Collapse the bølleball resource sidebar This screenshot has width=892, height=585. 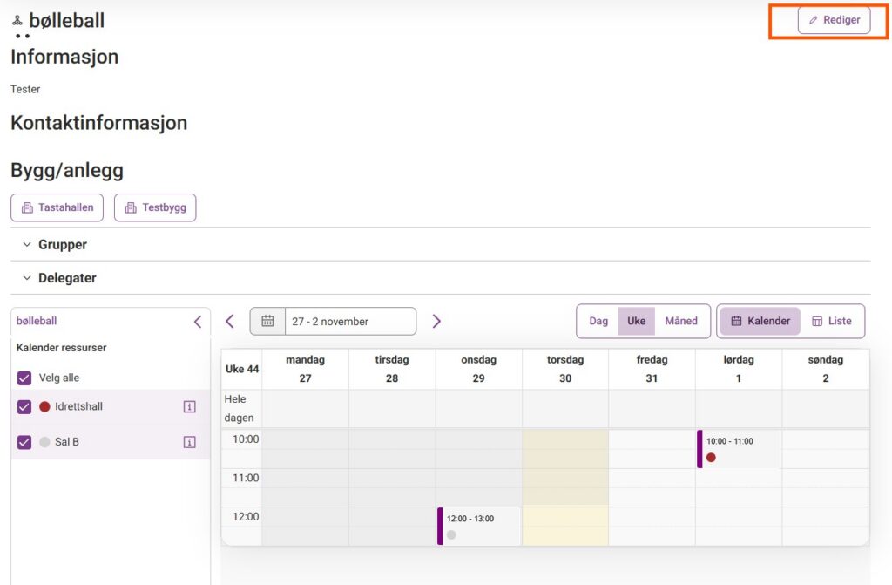pyautogui.click(x=197, y=322)
